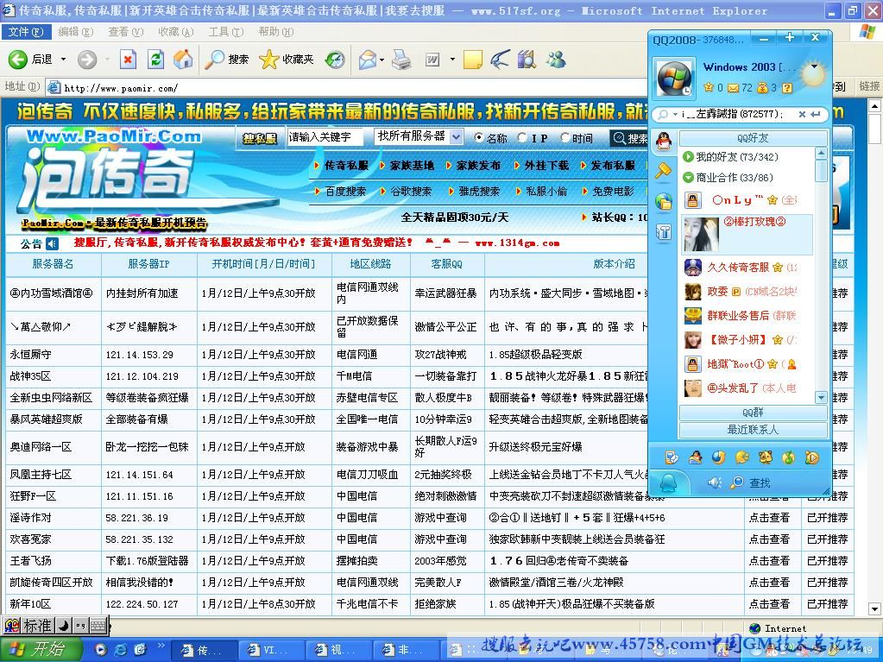This screenshot has height=662, width=883.
Task: Click the Refresh icon in IE toolbar
Action: (x=156, y=60)
